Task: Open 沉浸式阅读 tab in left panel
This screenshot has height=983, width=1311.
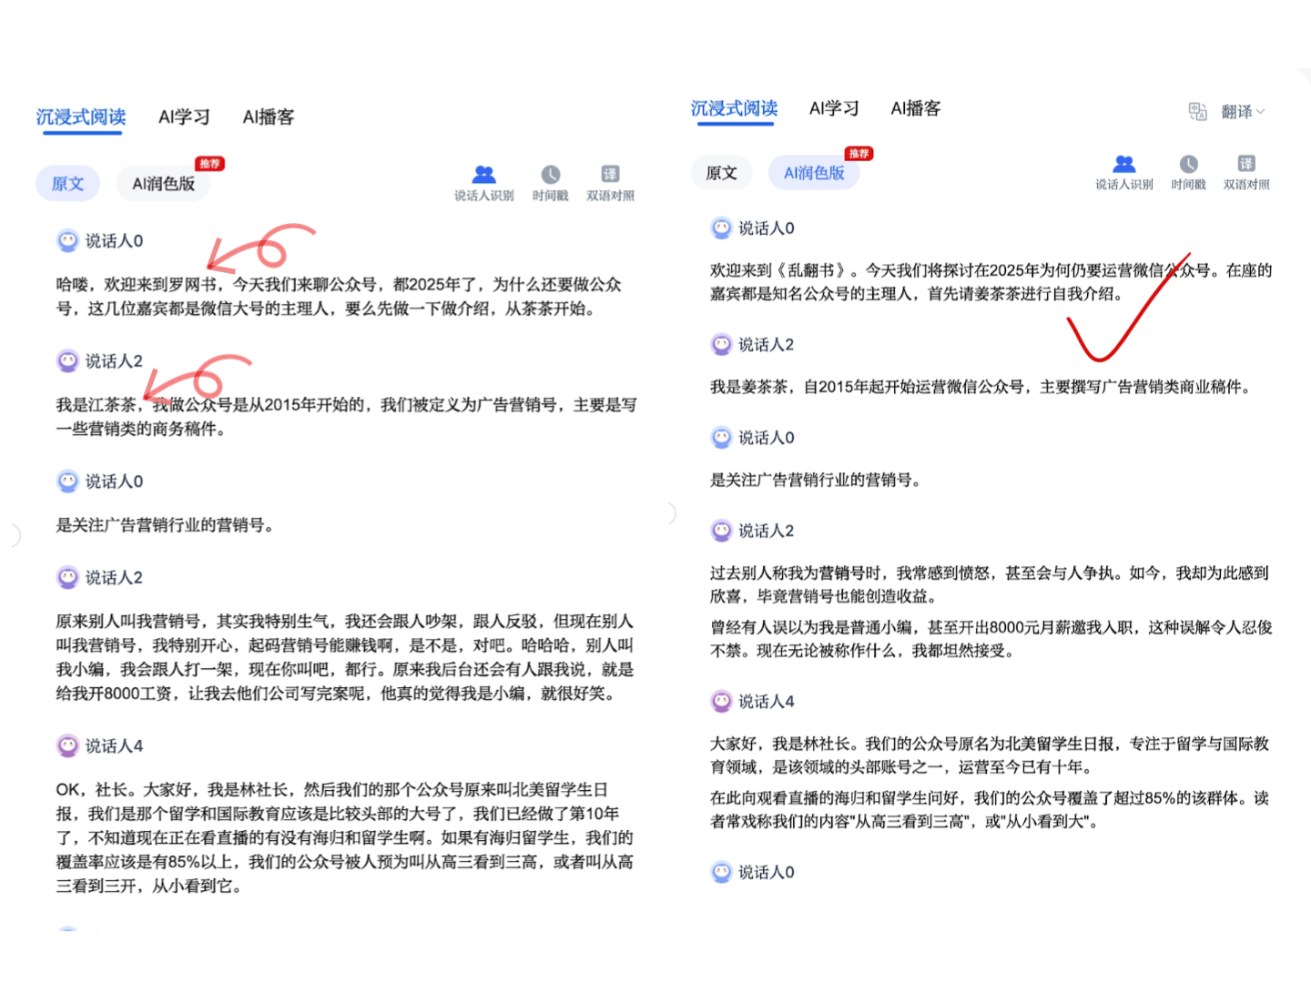Action: coord(81,117)
